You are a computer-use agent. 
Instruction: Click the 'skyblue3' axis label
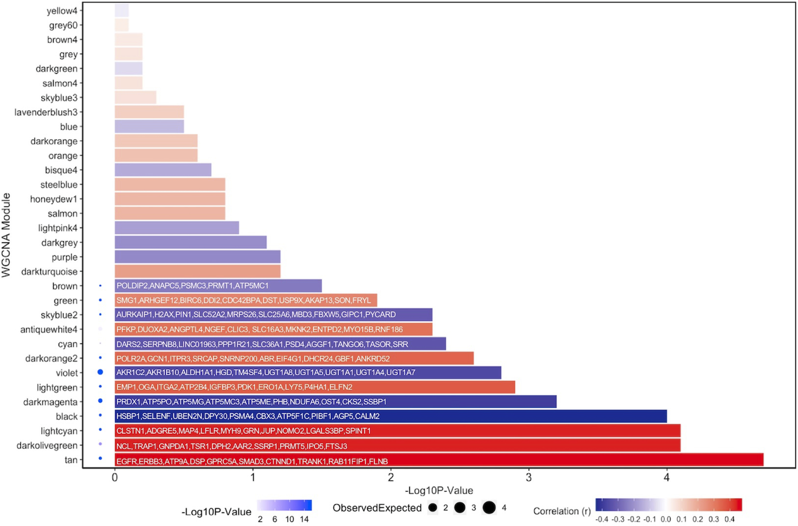tap(59, 98)
